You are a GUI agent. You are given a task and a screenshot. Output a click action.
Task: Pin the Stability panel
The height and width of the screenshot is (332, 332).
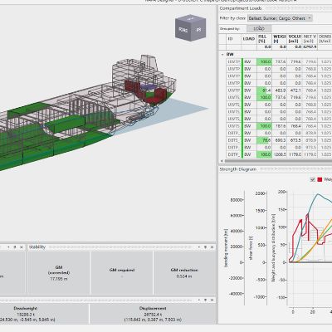(x=205, y=247)
